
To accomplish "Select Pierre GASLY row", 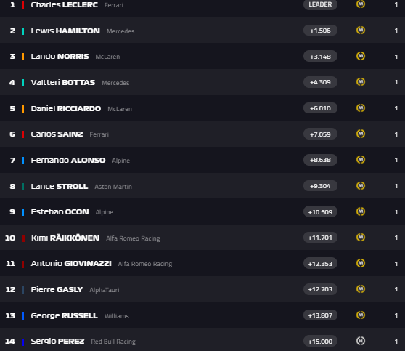I will (x=202, y=289).
